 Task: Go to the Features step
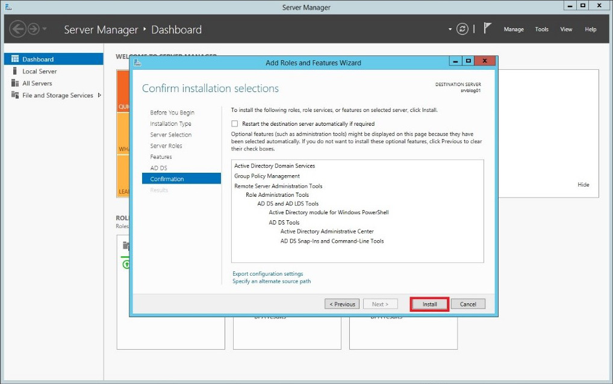161,156
